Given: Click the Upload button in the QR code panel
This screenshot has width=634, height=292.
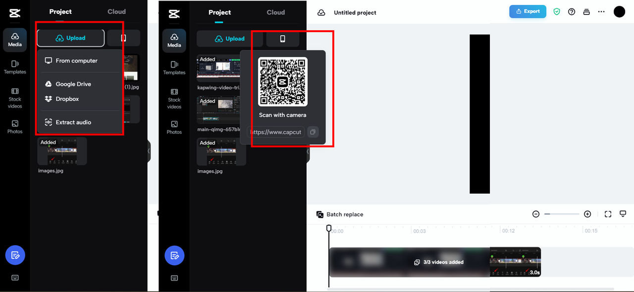Looking at the screenshot, I should pyautogui.click(x=230, y=39).
